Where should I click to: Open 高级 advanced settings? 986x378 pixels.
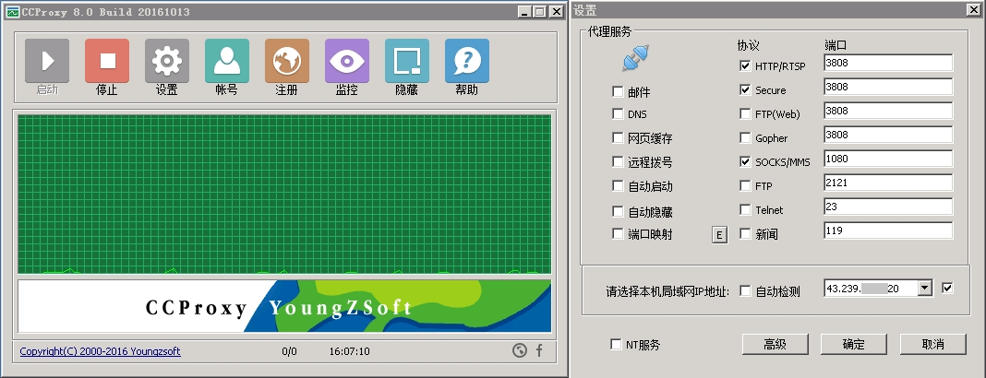click(776, 344)
